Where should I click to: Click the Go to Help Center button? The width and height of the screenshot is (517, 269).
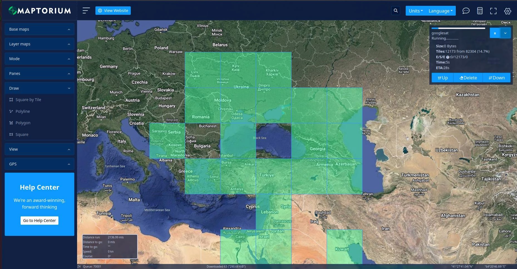pyautogui.click(x=40, y=221)
